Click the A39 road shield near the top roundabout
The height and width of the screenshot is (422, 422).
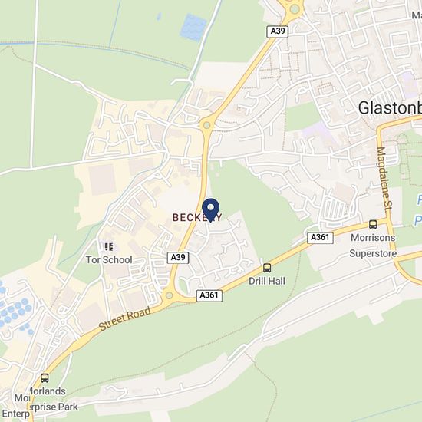coord(278,31)
